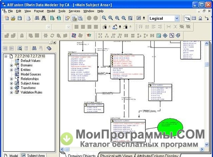Click the Forward Engineer icon
This screenshot has height=157, width=213.
52,18
